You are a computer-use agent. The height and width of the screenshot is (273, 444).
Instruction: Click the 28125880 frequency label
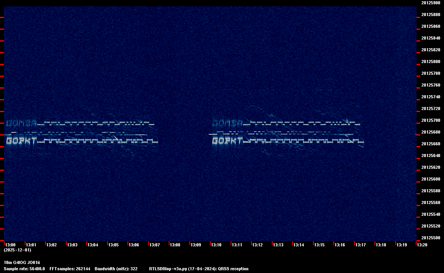click(x=431, y=15)
